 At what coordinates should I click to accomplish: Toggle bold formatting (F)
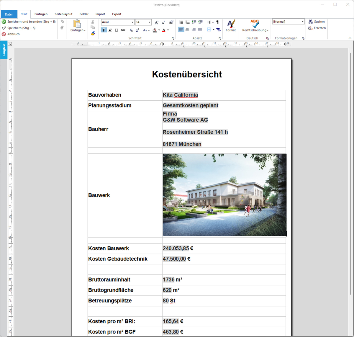104,30
